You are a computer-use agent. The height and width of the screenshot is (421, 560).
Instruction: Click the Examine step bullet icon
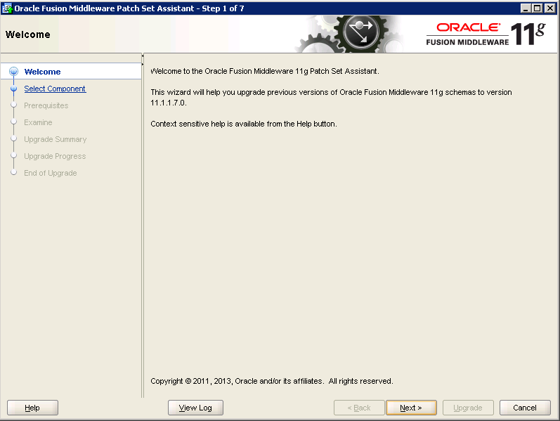point(13,122)
